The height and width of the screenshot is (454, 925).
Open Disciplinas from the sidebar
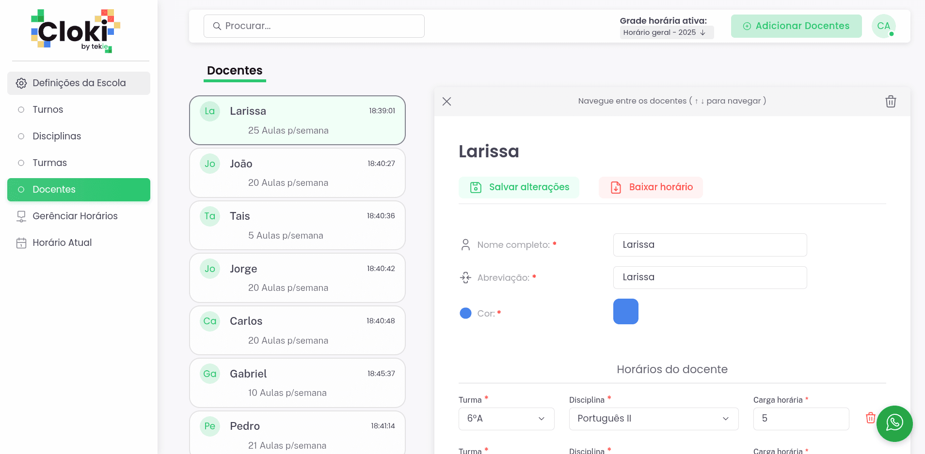click(x=57, y=136)
